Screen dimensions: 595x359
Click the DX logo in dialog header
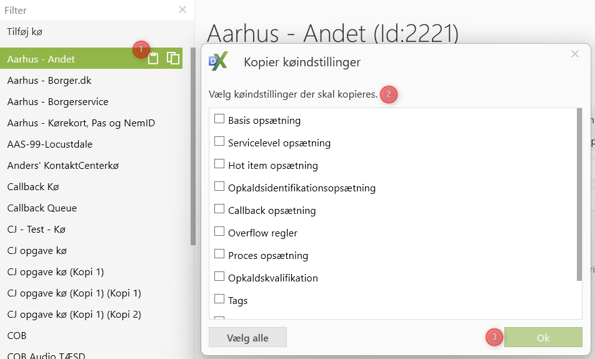(218, 61)
